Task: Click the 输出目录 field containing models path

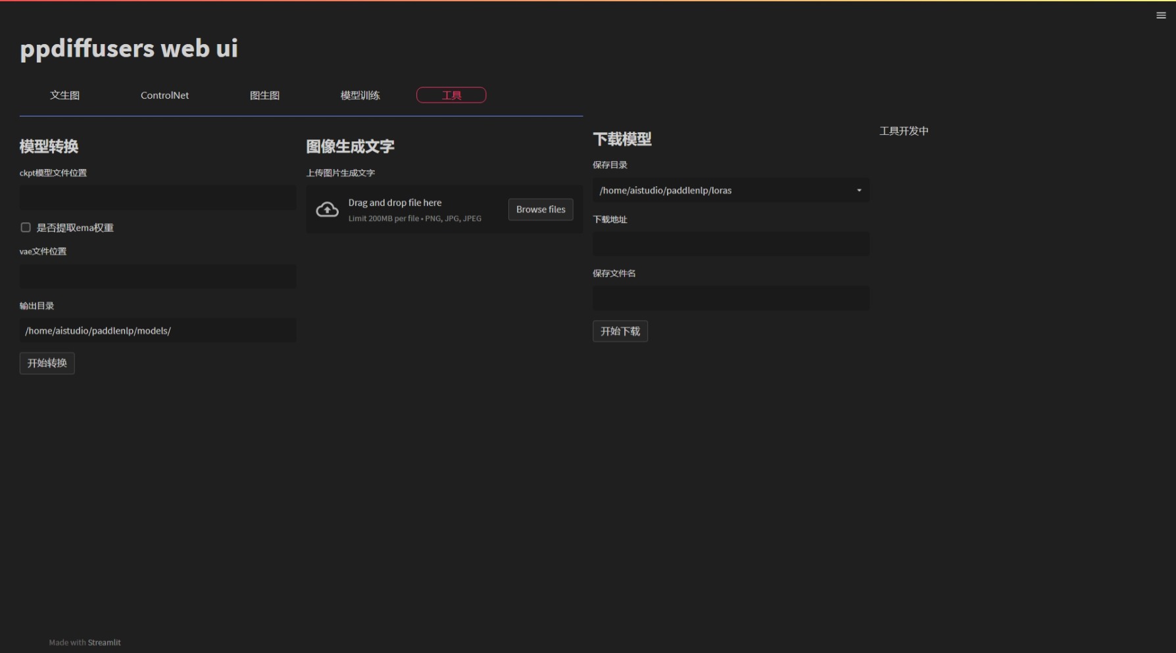Action: pos(157,330)
